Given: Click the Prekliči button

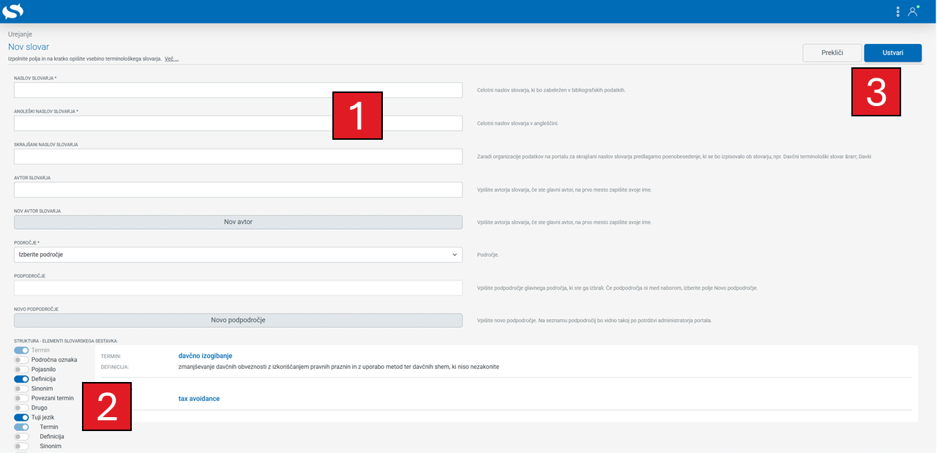Looking at the screenshot, I should click(832, 53).
